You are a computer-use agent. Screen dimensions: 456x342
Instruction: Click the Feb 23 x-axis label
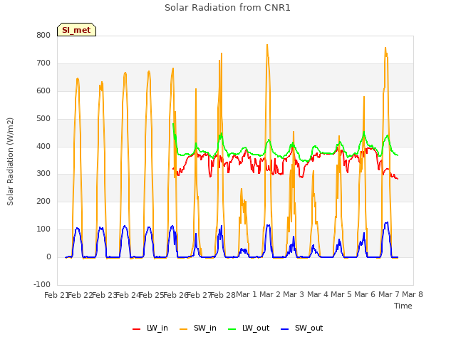tap(104, 295)
